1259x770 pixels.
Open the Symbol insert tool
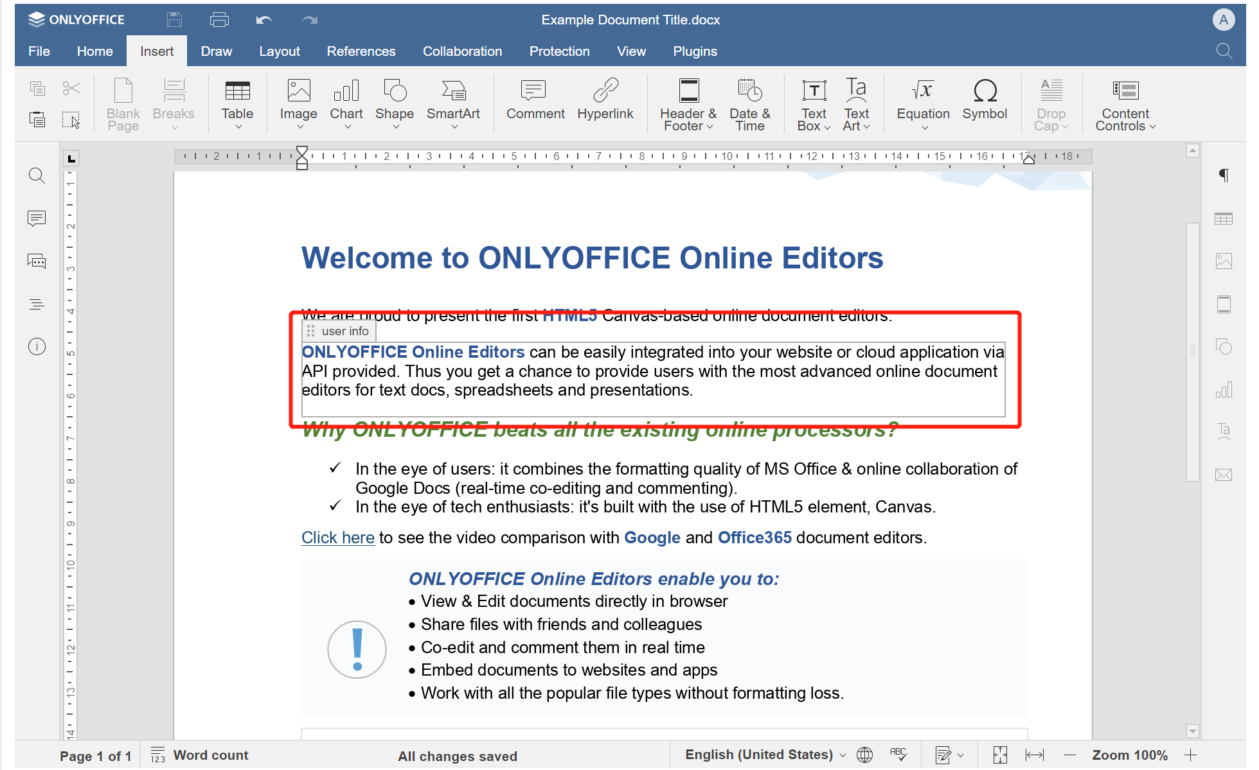click(985, 100)
